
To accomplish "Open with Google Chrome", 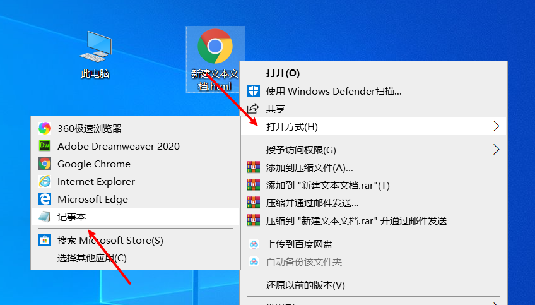I will click(136, 164).
